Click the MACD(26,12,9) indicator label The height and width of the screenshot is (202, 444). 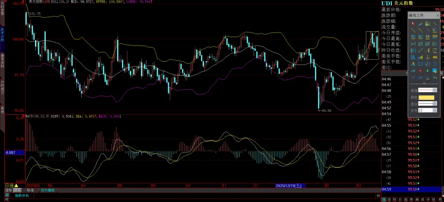(x=37, y=116)
